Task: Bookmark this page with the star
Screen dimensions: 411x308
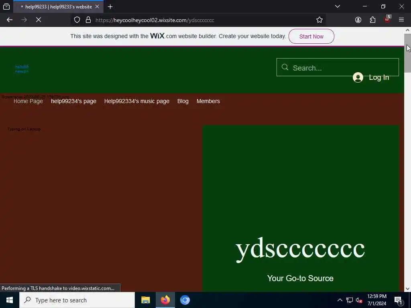Action: click(x=319, y=20)
